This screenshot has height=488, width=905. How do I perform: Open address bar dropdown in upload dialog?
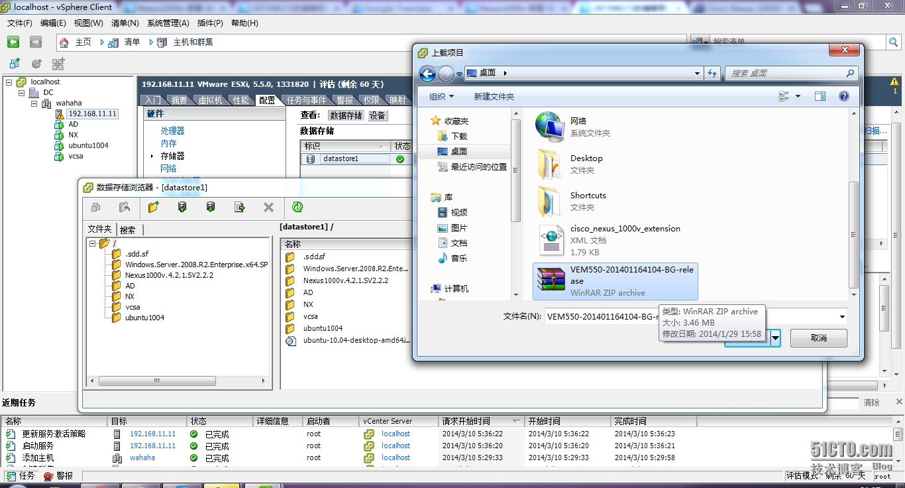click(697, 74)
